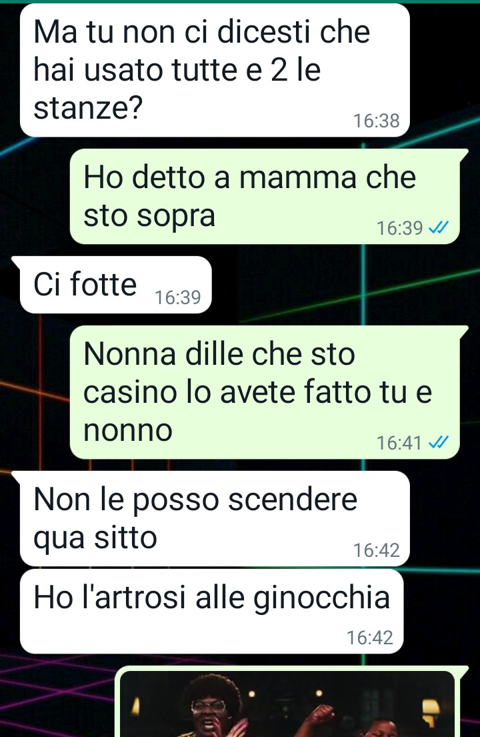Click read-receipt double check at 16:39
The height and width of the screenshot is (737, 480).
pyautogui.click(x=439, y=227)
